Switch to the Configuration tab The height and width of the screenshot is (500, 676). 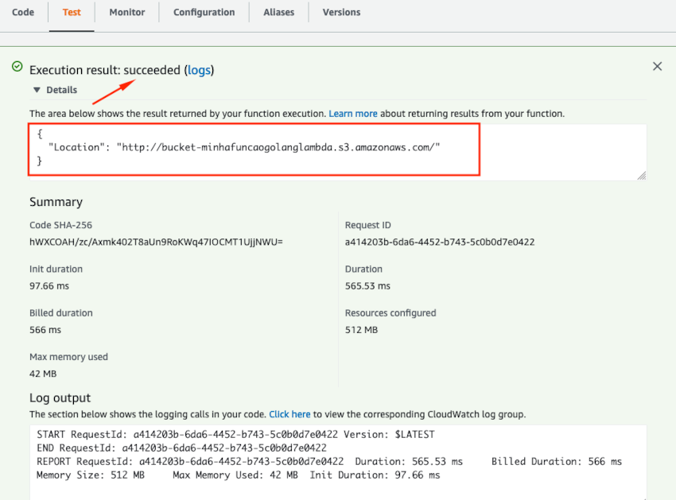pos(204,12)
